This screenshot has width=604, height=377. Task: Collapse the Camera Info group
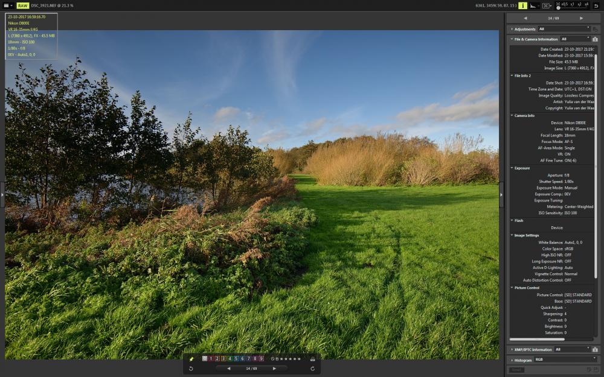pyautogui.click(x=512, y=115)
